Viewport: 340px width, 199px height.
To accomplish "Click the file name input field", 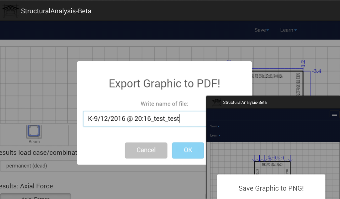I will tap(145, 119).
